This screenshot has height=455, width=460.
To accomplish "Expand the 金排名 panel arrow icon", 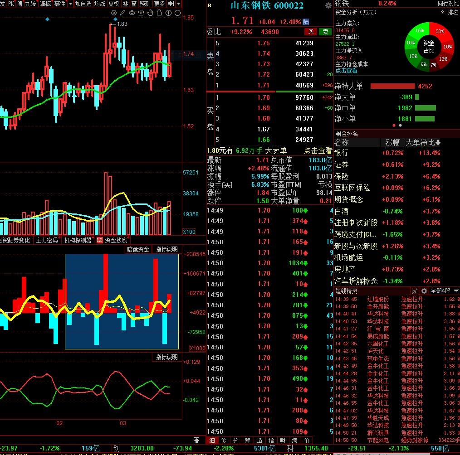I will point(338,134).
